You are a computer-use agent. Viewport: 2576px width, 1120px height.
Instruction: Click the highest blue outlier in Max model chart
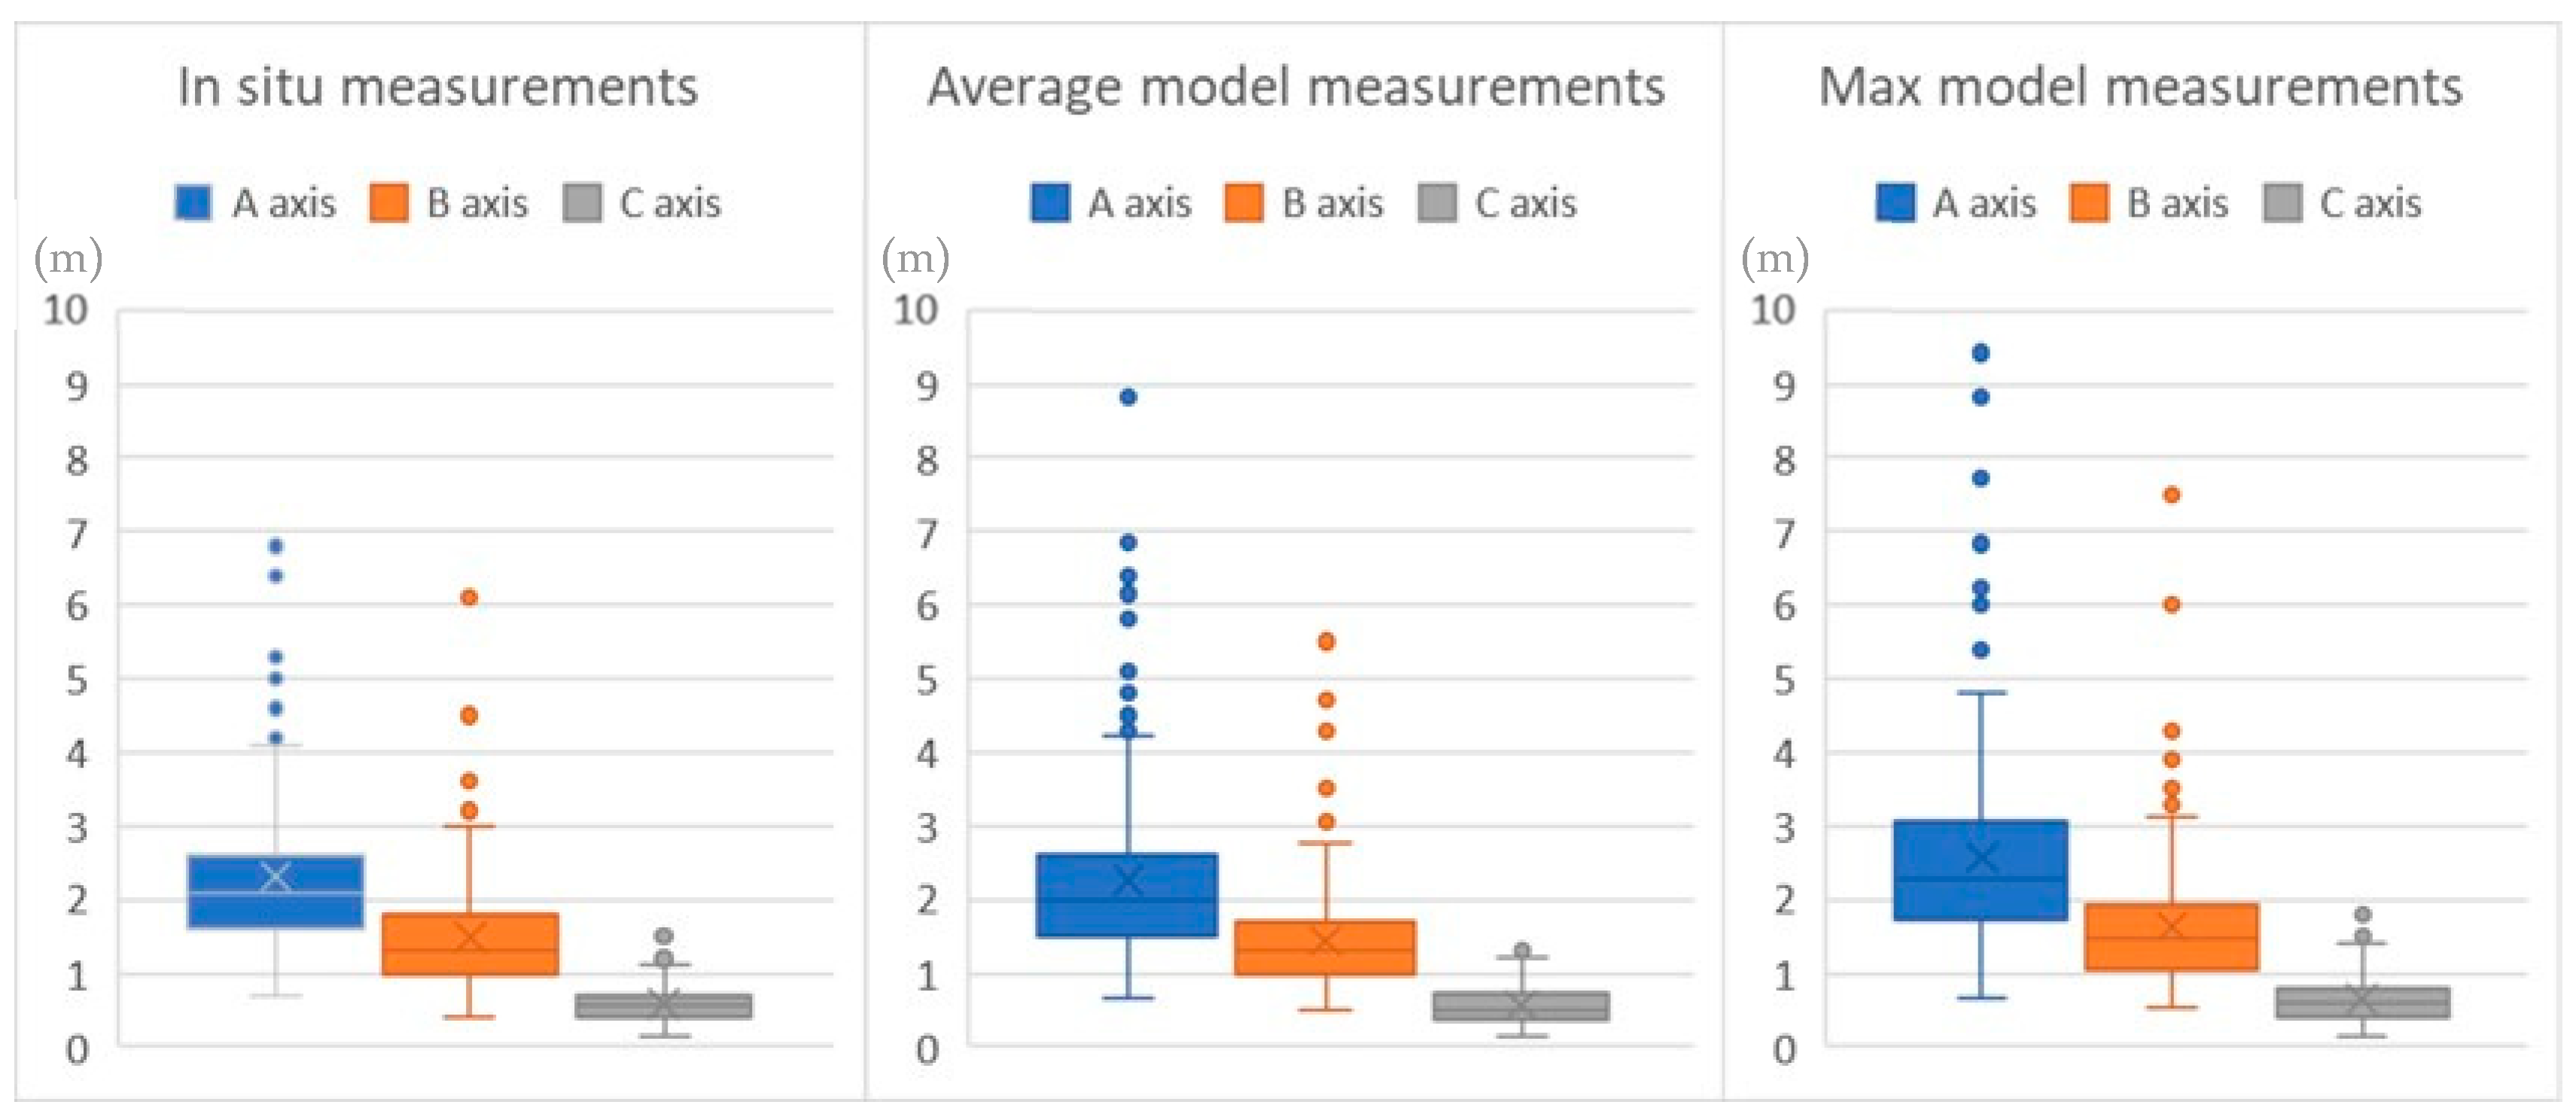tap(1980, 353)
